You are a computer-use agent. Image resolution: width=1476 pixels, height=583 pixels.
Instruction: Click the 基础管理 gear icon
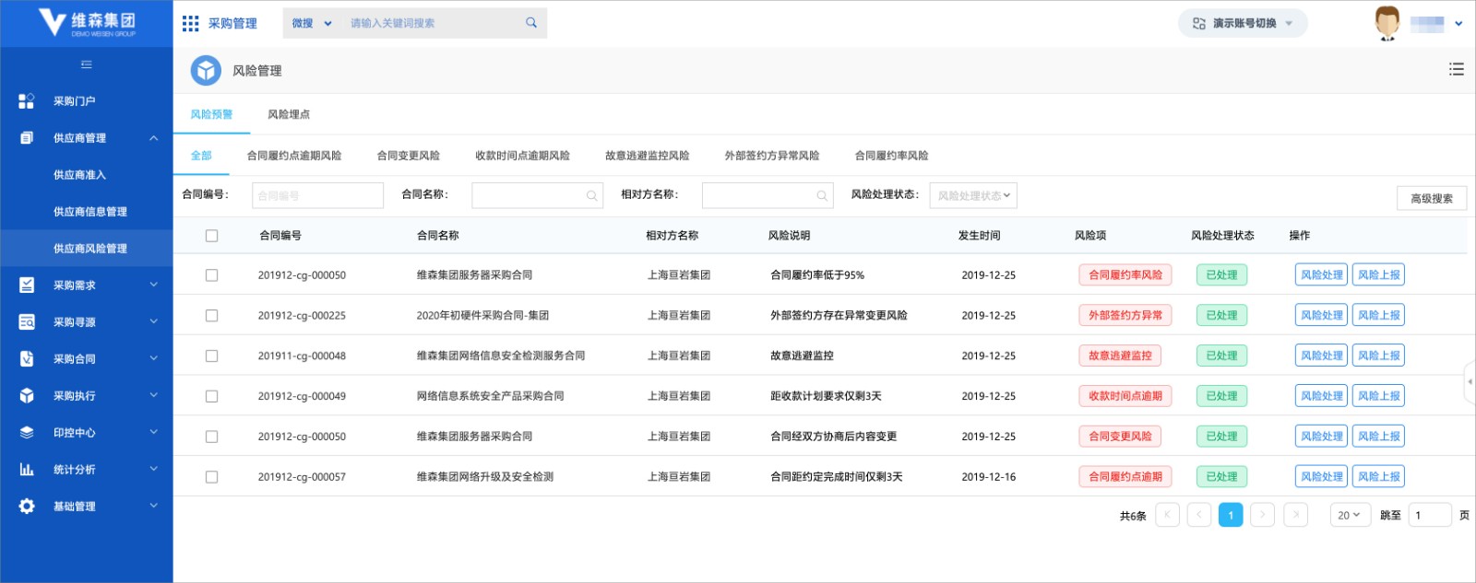point(27,507)
